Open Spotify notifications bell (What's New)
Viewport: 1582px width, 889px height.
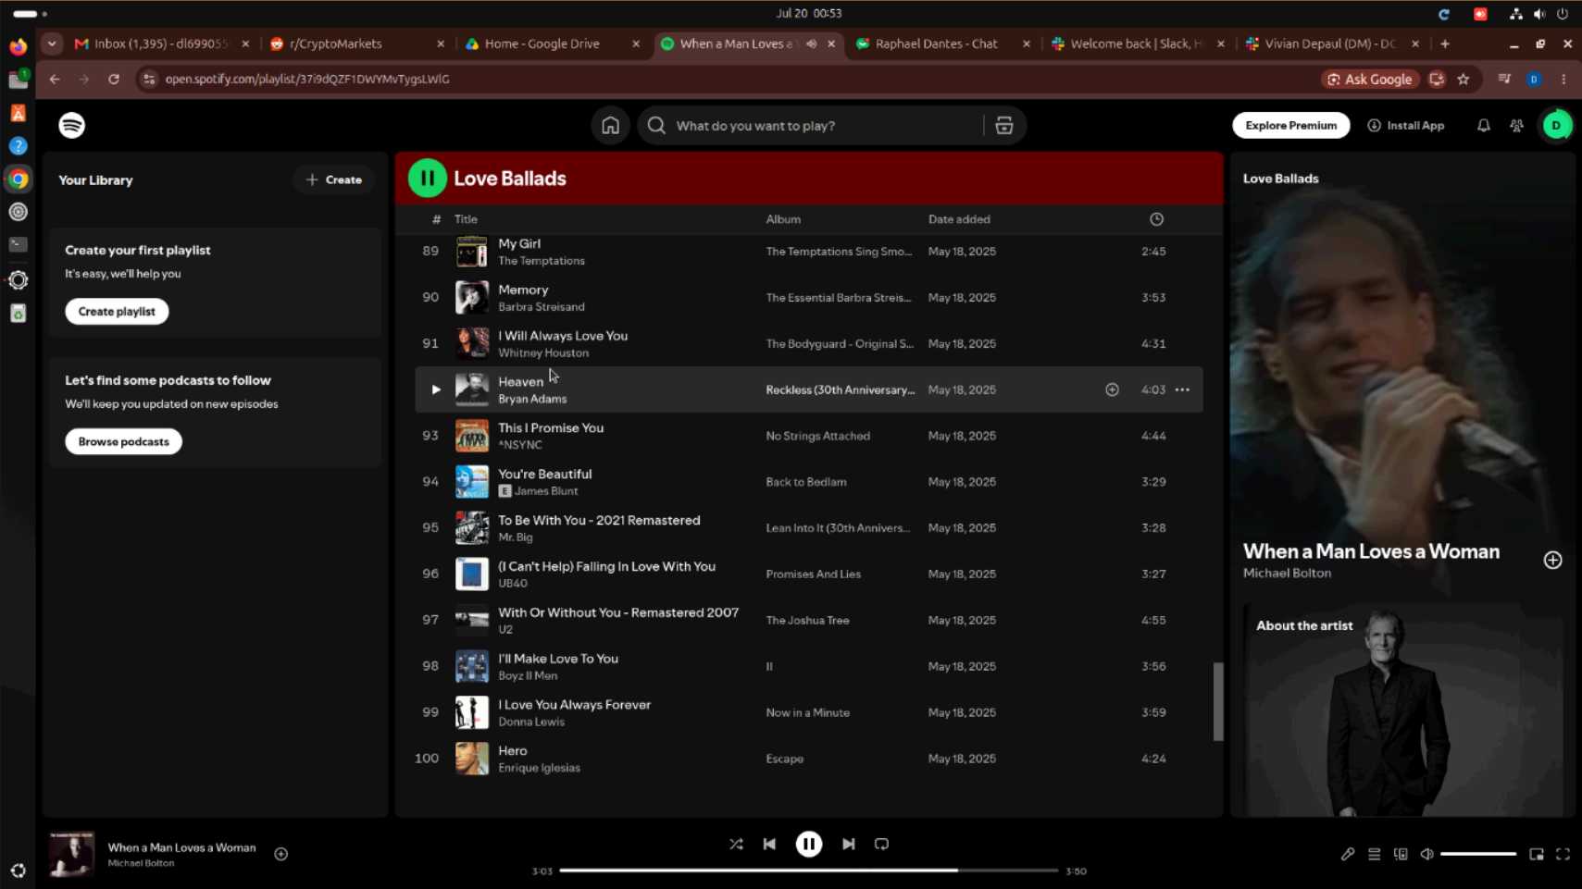(1483, 126)
